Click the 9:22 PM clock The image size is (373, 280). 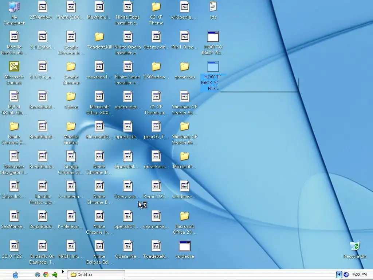pos(359,275)
